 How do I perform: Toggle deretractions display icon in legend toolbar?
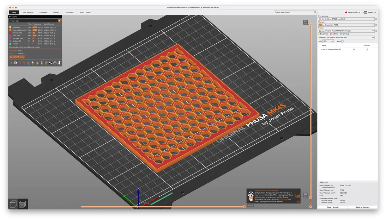point(24,63)
